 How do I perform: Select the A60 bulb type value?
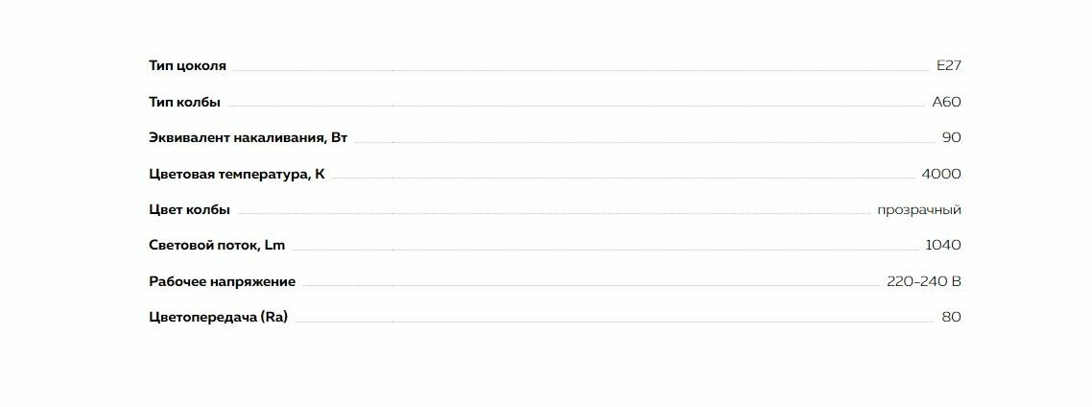(946, 102)
